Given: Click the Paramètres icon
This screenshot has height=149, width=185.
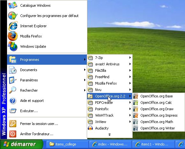Looking at the screenshot, I should click(x=13, y=80).
